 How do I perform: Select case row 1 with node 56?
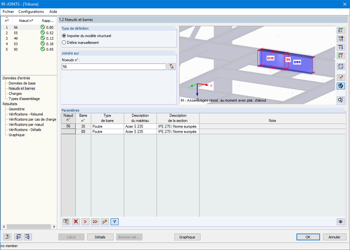coord(29,27)
